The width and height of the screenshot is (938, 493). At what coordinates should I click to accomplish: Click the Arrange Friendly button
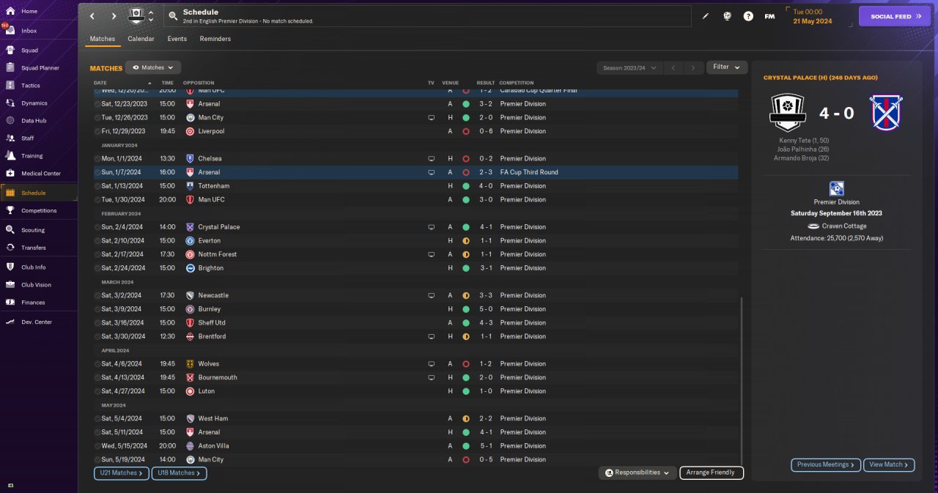pyautogui.click(x=712, y=472)
